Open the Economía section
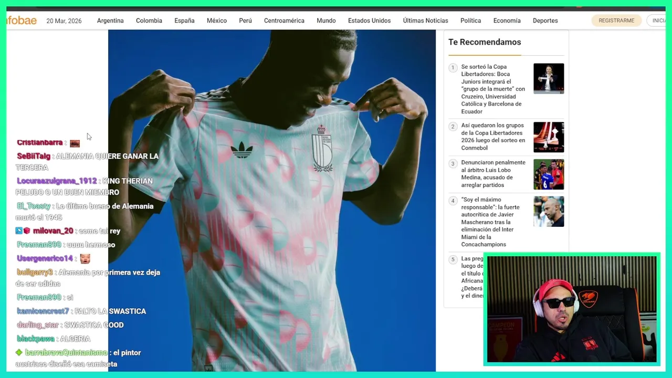Viewport: 672px width, 378px height. (507, 20)
